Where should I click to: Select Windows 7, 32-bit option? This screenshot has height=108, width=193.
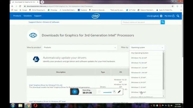[x=146, y=87]
